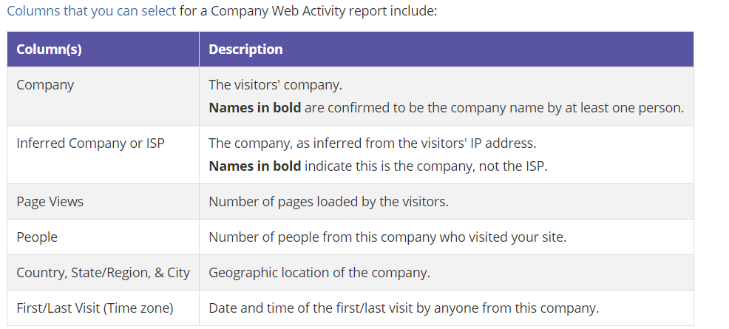Click the 'Columns that you can select' link
Image resolution: width=729 pixels, height=329 pixels.
(x=91, y=12)
